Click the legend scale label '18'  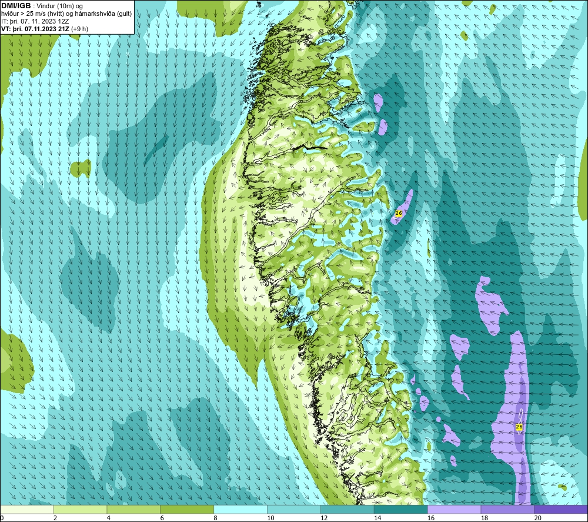coord(485,518)
